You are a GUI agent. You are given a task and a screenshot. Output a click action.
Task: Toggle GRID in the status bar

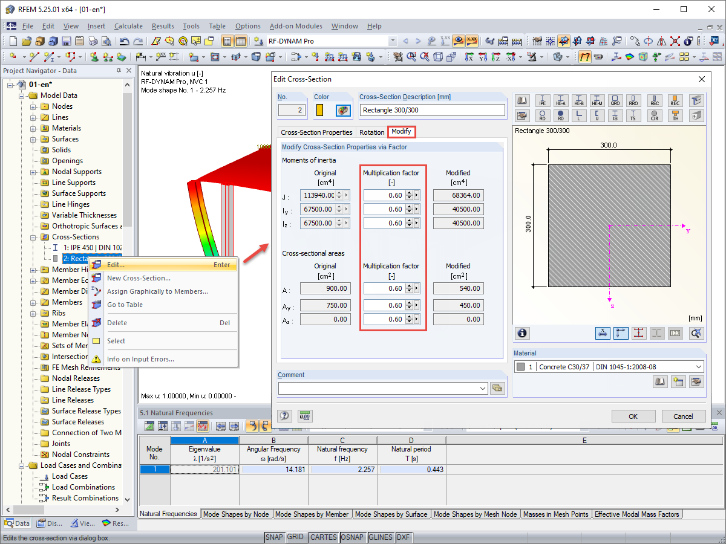tap(295, 537)
